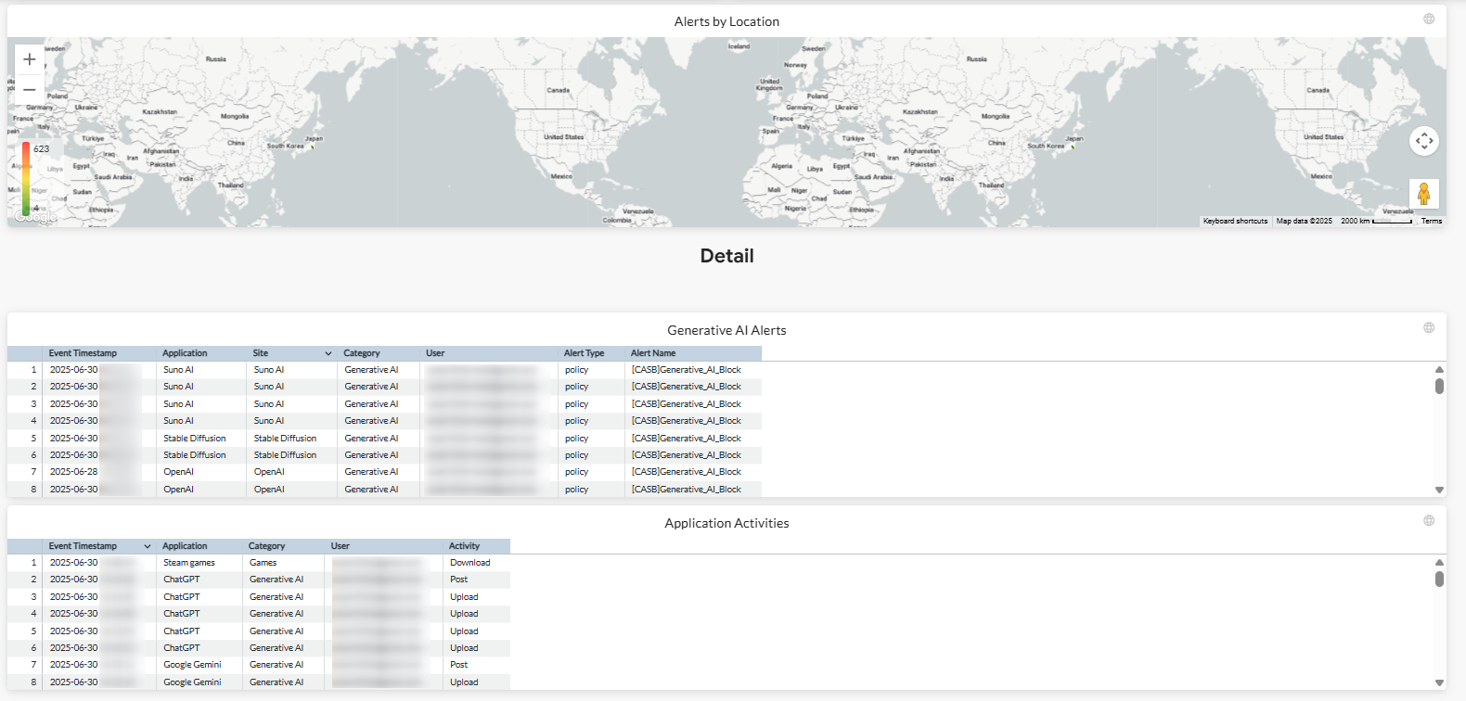Viewport: 1466px width, 701px height.
Task: Click the globe icon on Generative AI Alerts panel
Action: point(1429,327)
